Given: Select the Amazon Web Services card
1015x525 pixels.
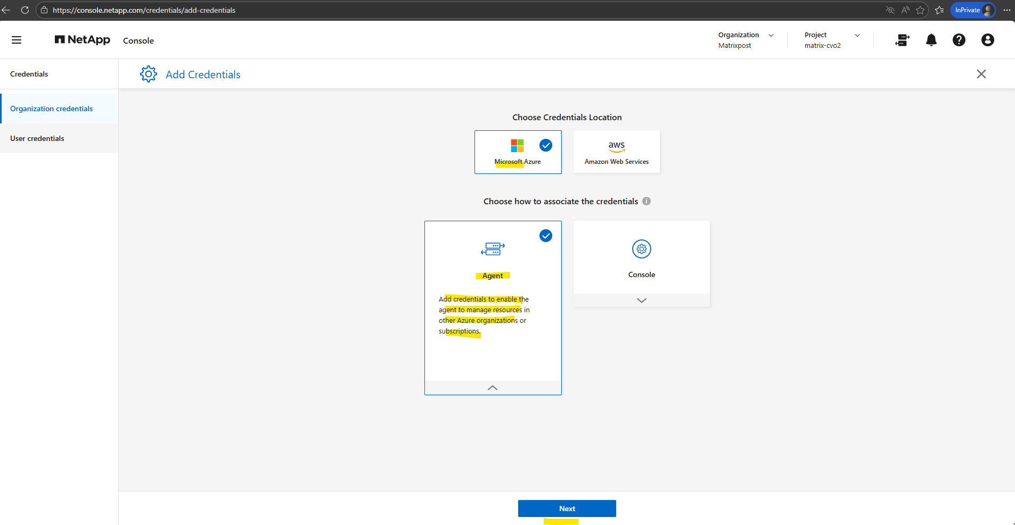Looking at the screenshot, I should coord(617,152).
